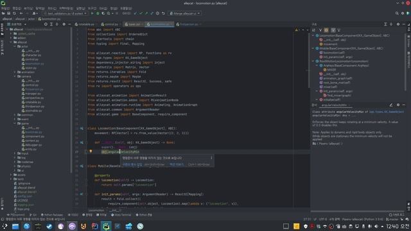Image resolution: width=411 pixels, height=231 pixels.
Task: Collapse the actor folder in the project tree
Action: pos(15,46)
